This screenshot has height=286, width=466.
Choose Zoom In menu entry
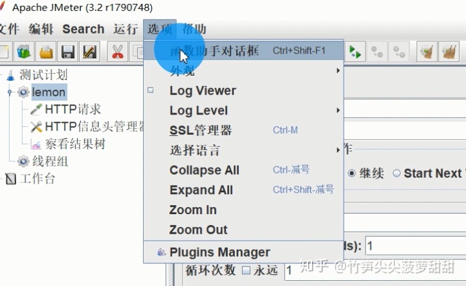pos(244,210)
